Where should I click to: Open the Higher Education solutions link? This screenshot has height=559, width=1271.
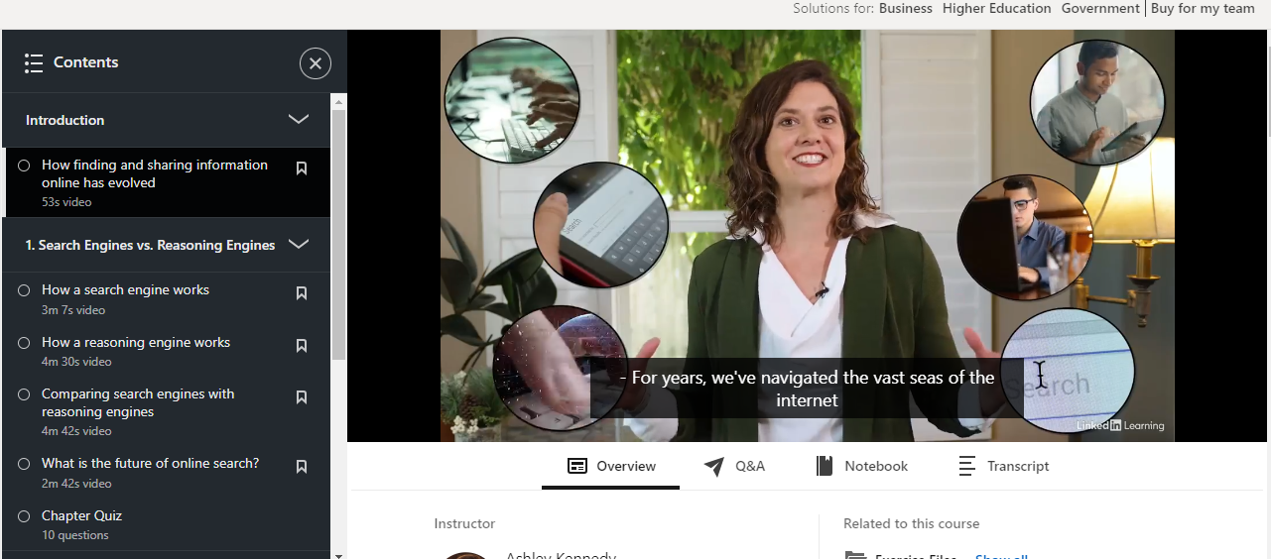coord(996,9)
